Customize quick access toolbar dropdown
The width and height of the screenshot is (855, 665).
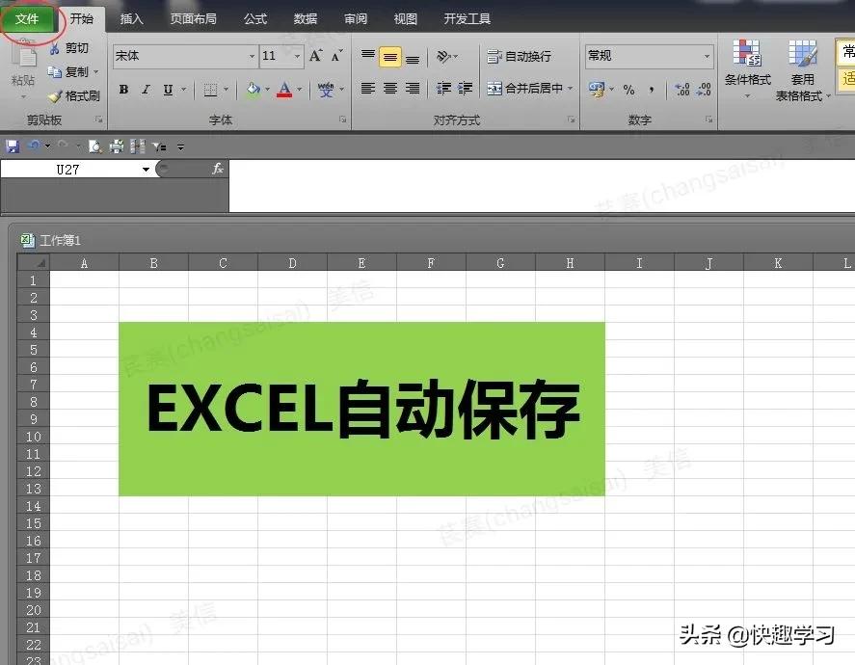coord(180,146)
